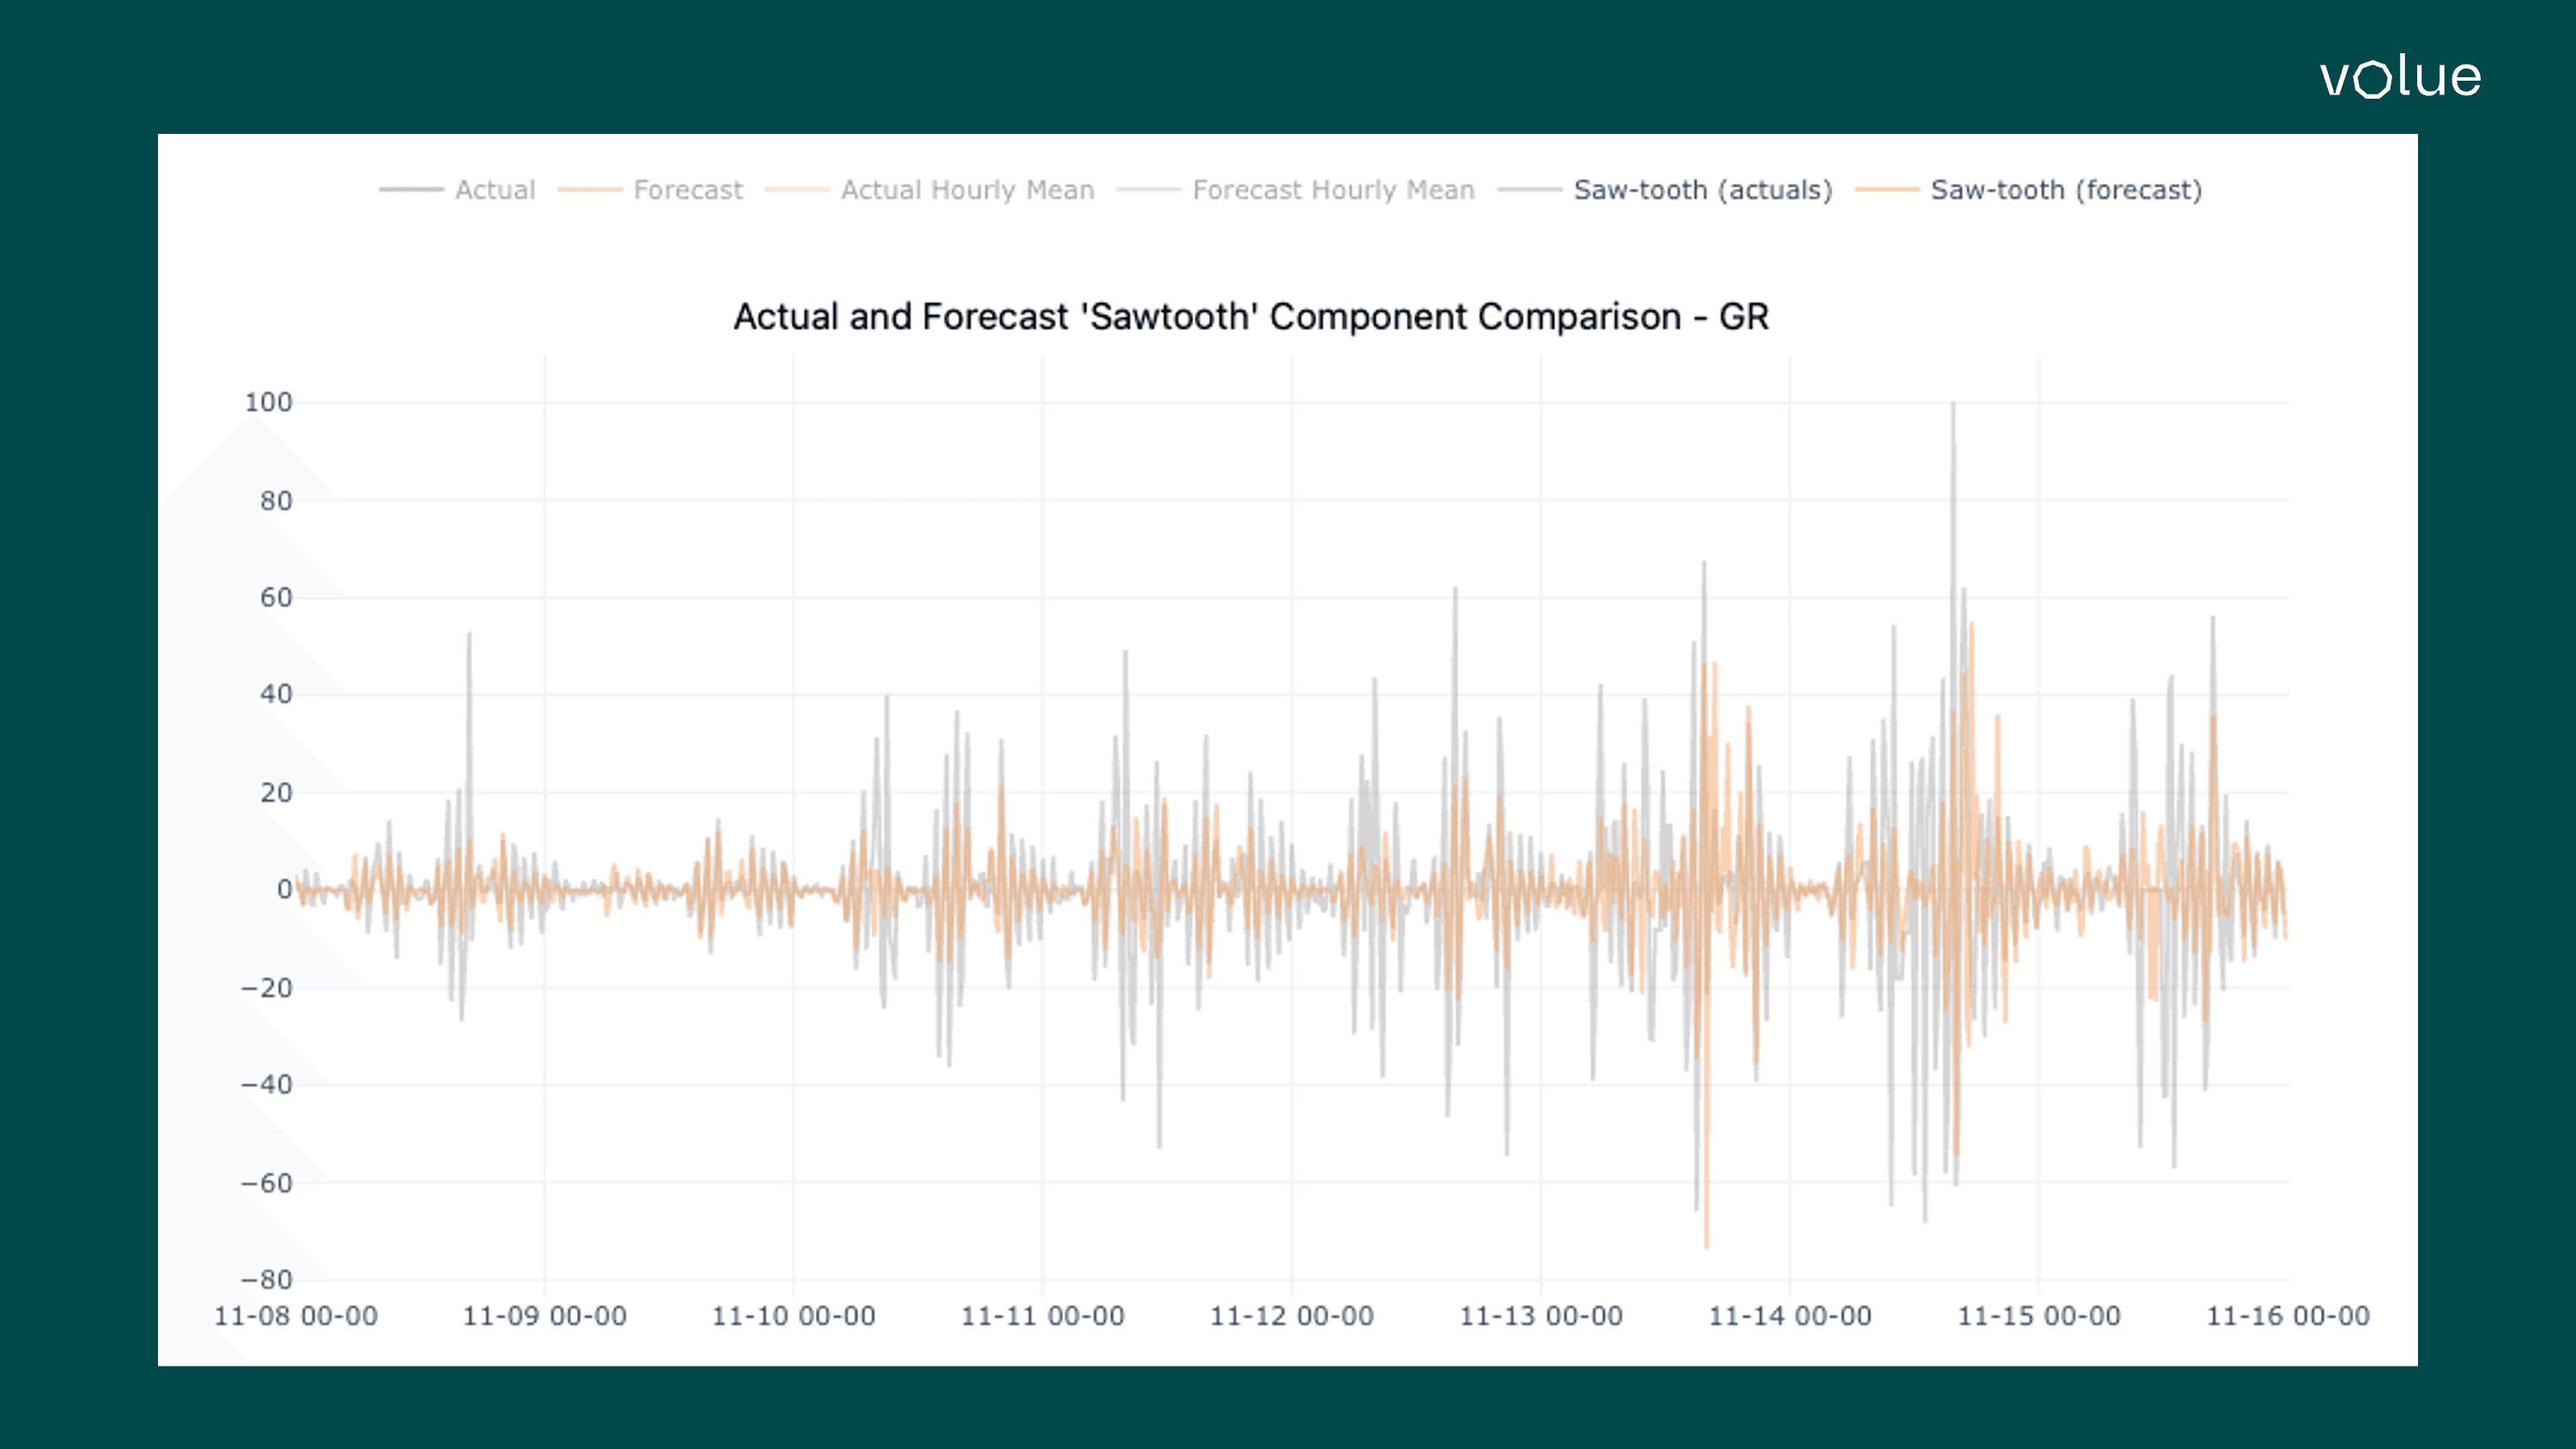This screenshot has height=1449, width=2576.
Task: Click the Volue logo
Action: [x=2399, y=79]
